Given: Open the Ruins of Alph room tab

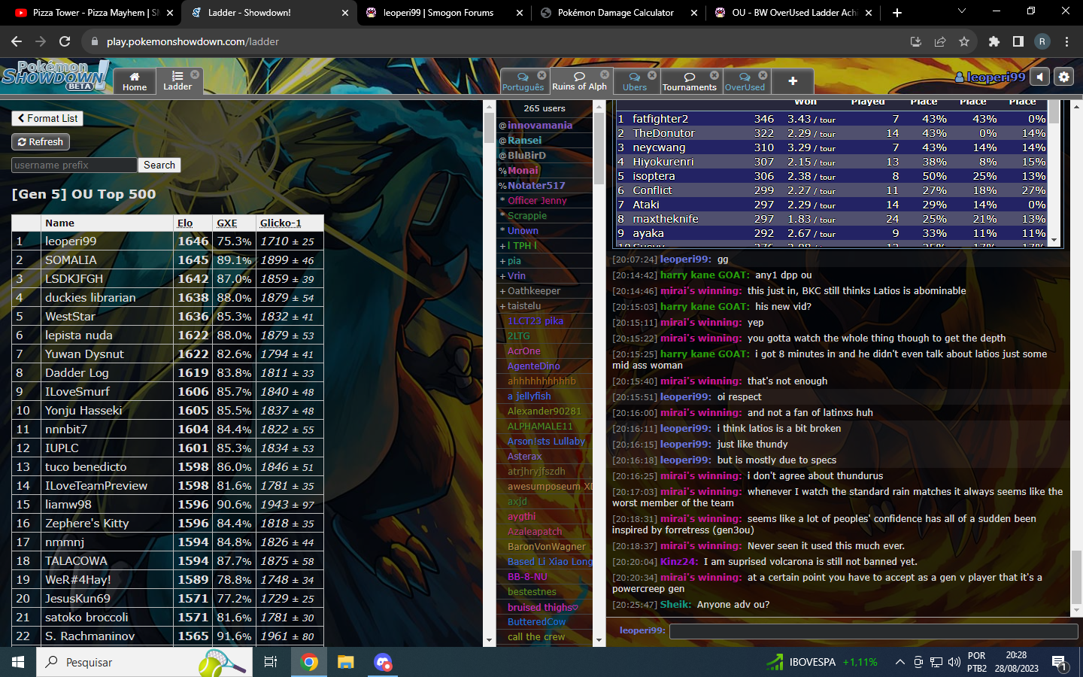Looking at the screenshot, I should click(579, 81).
